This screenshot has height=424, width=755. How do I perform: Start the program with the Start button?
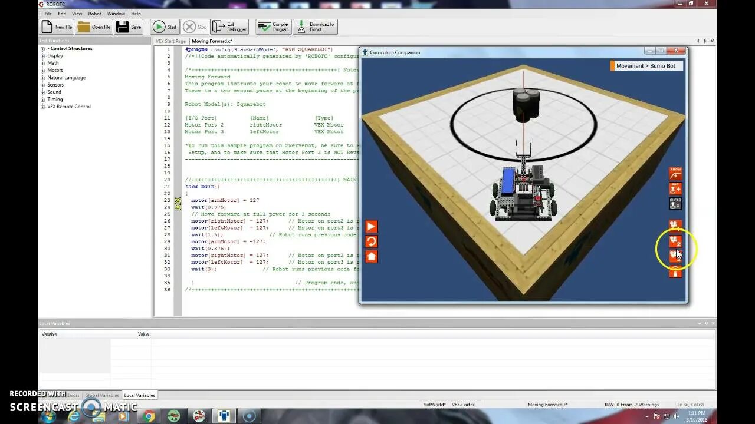point(165,26)
